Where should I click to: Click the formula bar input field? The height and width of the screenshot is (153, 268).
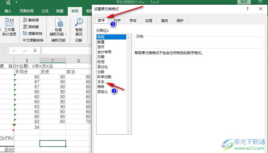click(67, 51)
